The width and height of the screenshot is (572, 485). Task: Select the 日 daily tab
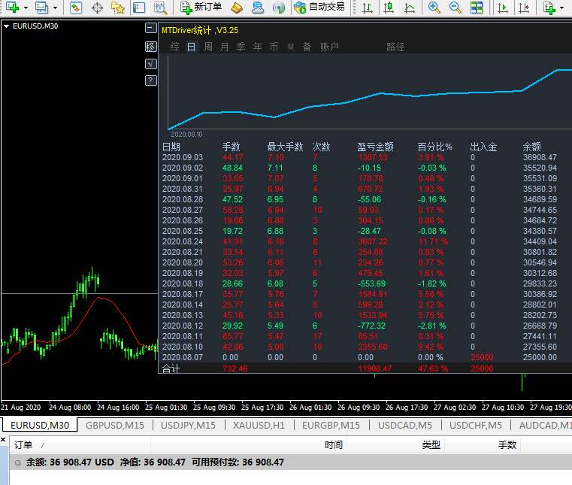click(191, 47)
